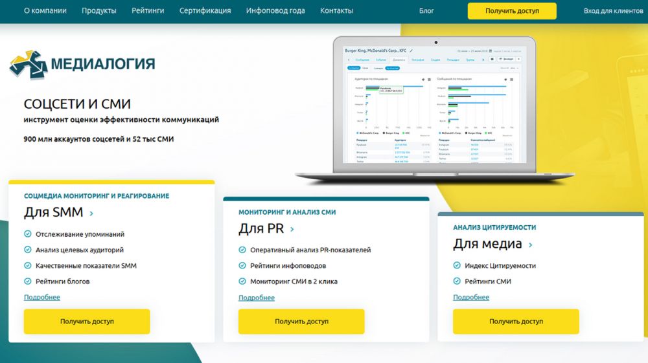Viewport: 648px width, 363px height.
Task: Click checkmark icon beside Индекс Цитируемости
Action: point(457,265)
